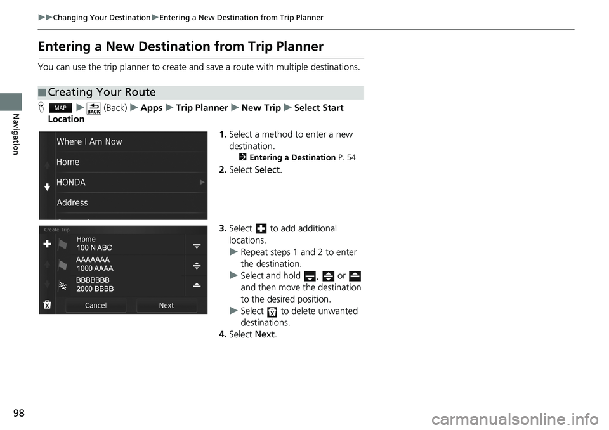Image resolution: width=609 pixels, height=430 pixels.
Task: Click 'Changing Your Destination' breadcrumb
Action: pyautogui.click(x=101, y=18)
